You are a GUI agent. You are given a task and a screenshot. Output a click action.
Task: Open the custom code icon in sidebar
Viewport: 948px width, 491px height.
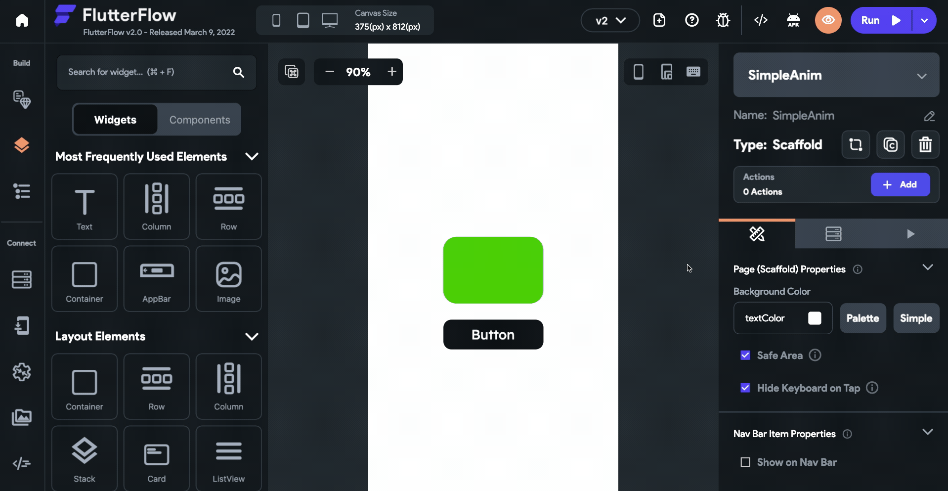[x=22, y=463]
